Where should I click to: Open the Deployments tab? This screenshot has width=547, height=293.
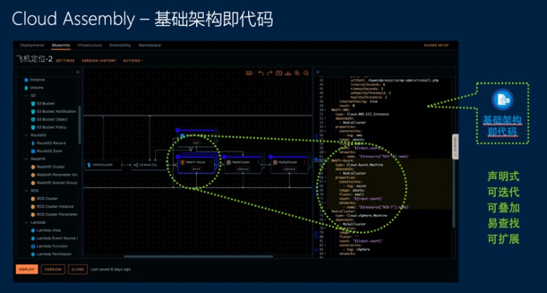coord(32,45)
